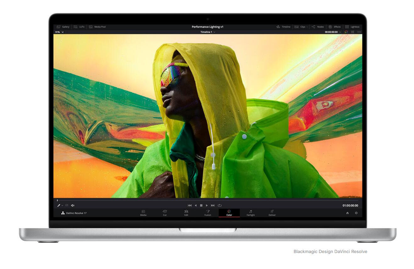
Task: Stop playback with the Stop button
Action: click(201, 206)
